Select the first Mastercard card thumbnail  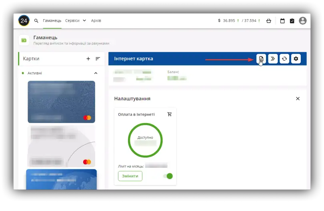tap(61, 102)
